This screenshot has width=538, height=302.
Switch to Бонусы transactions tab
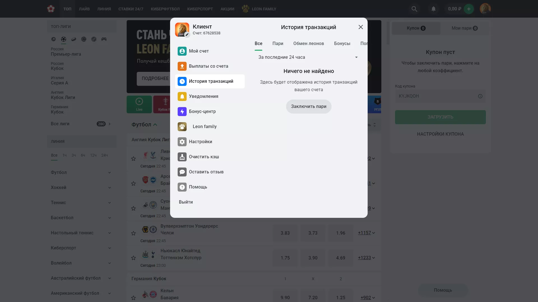(x=342, y=44)
